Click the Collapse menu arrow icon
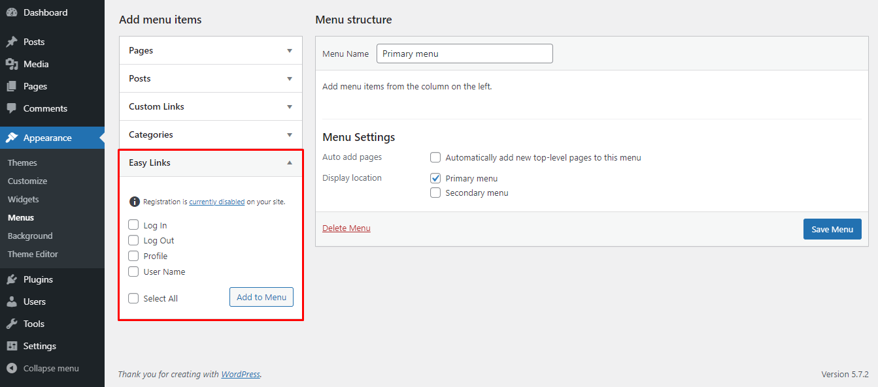Viewport: 878px width, 387px height. (12, 368)
